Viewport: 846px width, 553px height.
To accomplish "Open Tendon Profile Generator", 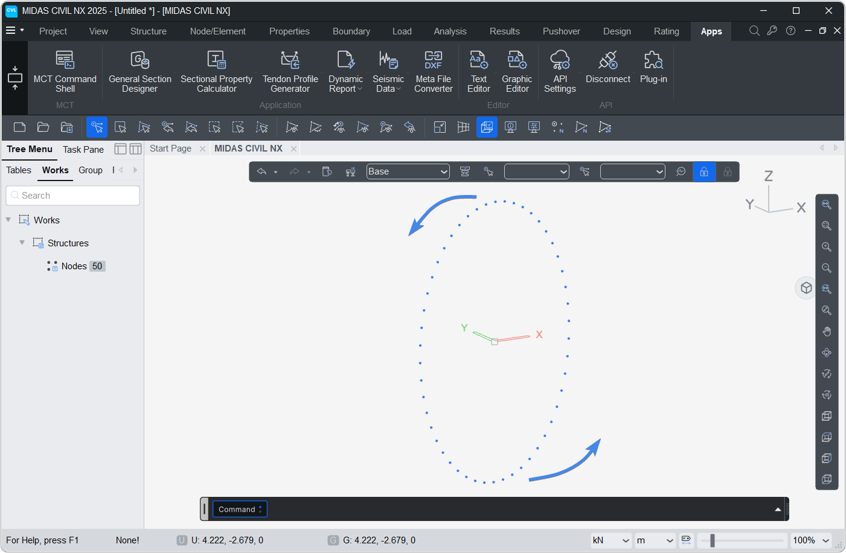I will [290, 71].
